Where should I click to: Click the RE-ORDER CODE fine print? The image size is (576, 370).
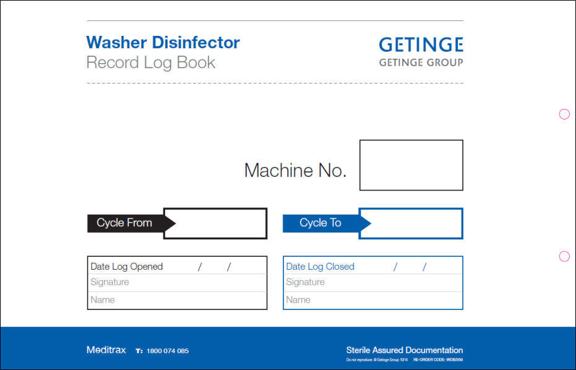pyautogui.click(x=438, y=360)
